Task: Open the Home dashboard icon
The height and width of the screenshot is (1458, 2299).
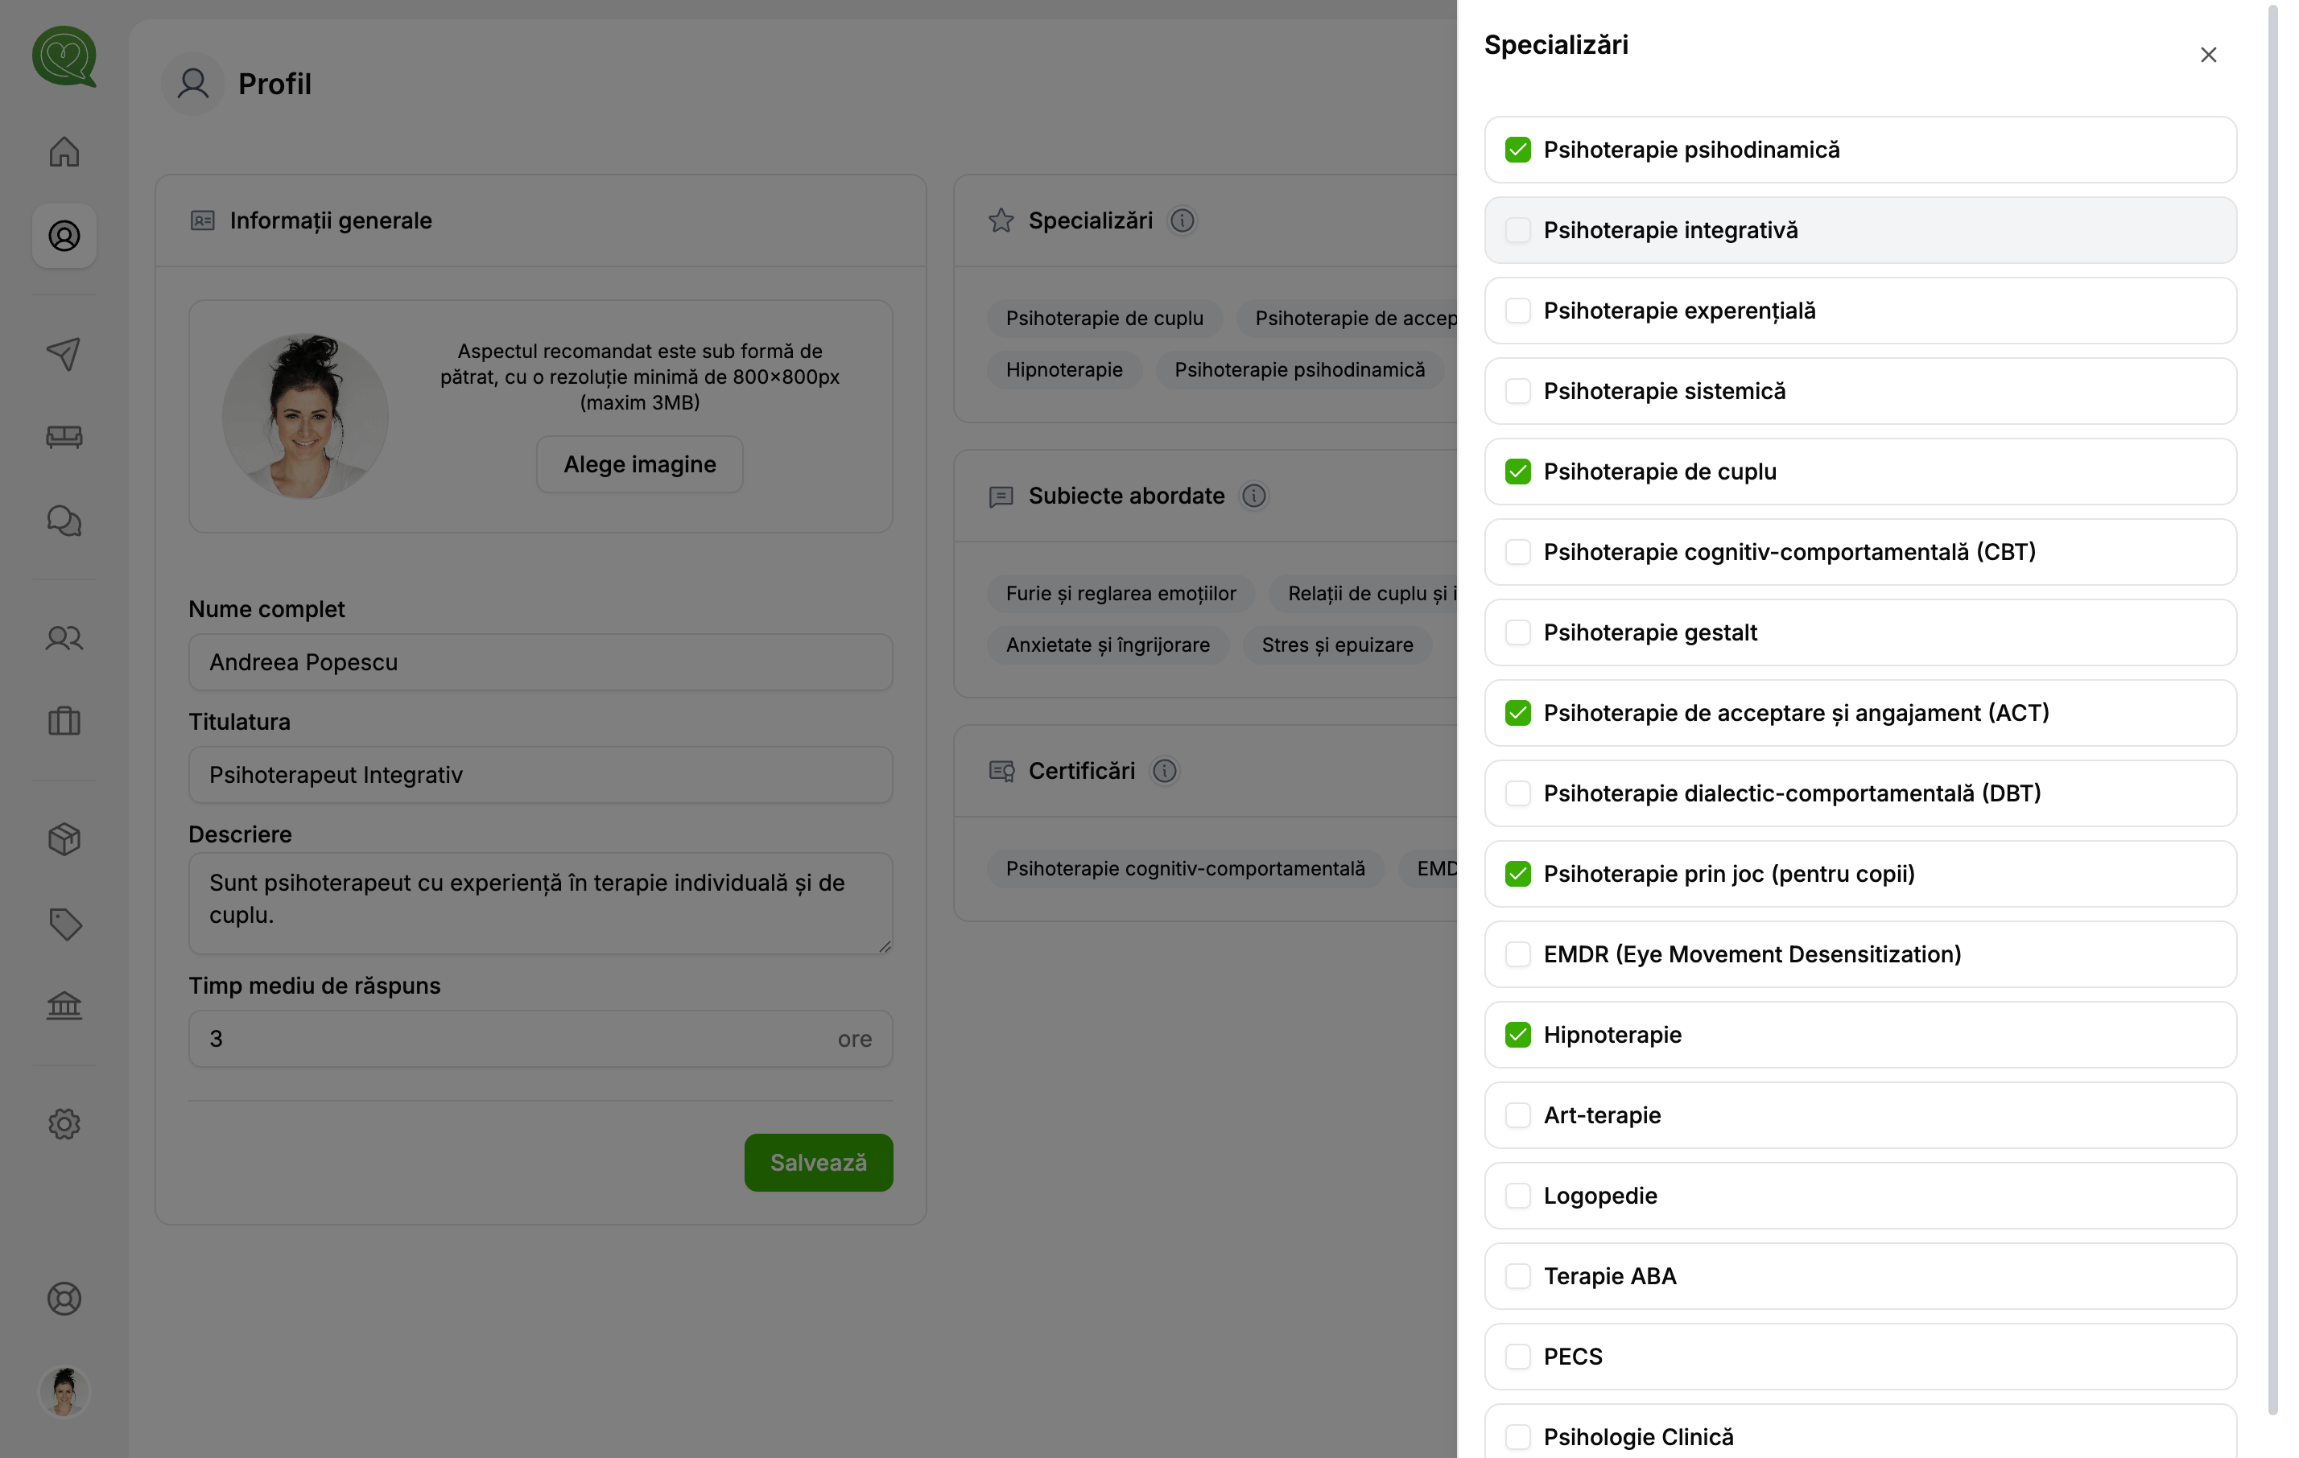Action: coord(64,150)
